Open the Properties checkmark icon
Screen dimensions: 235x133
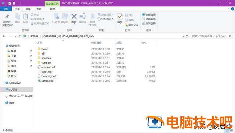pos(120,17)
